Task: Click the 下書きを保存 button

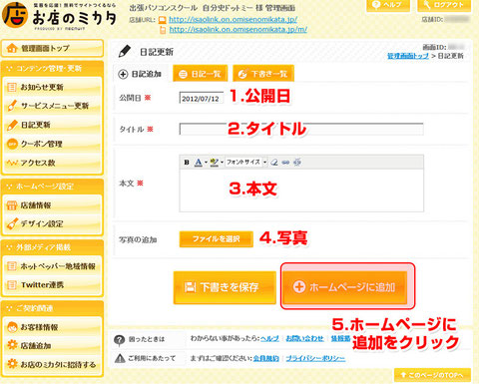Action: (x=225, y=287)
